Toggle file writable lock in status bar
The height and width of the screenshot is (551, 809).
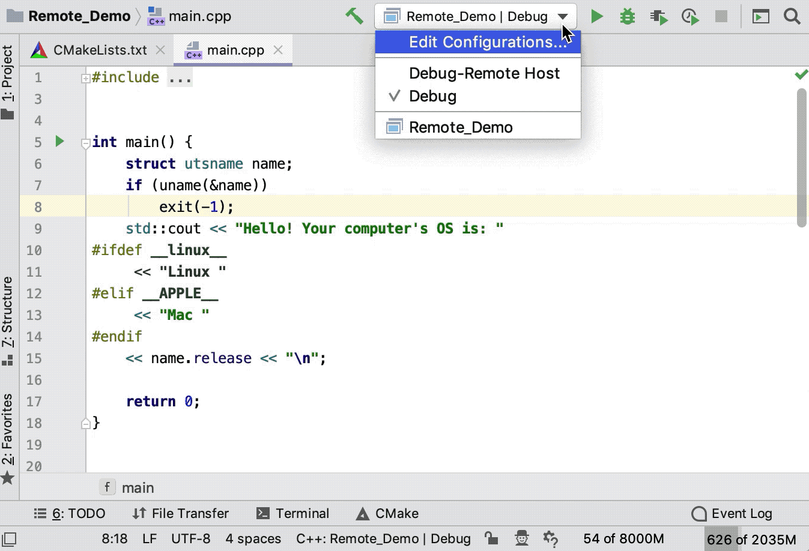click(x=491, y=538)
